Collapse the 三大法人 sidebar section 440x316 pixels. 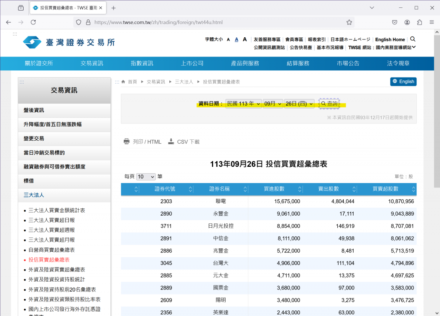coord(64,195)
